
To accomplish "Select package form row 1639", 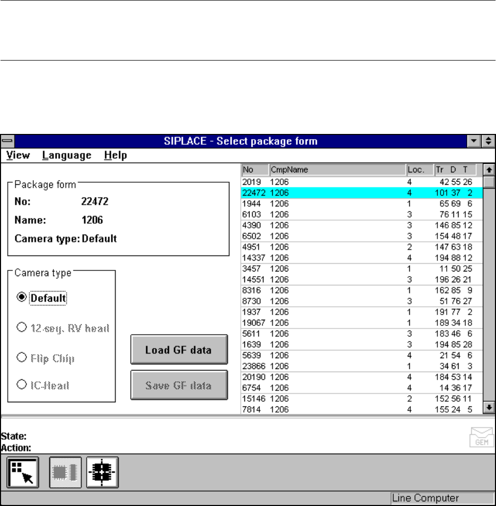I will click(361, 345).
